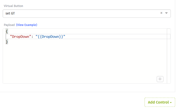This screenshot has height=108, width=178.
Task: Click the caret on the Add Control button
Action: point(171,102)
